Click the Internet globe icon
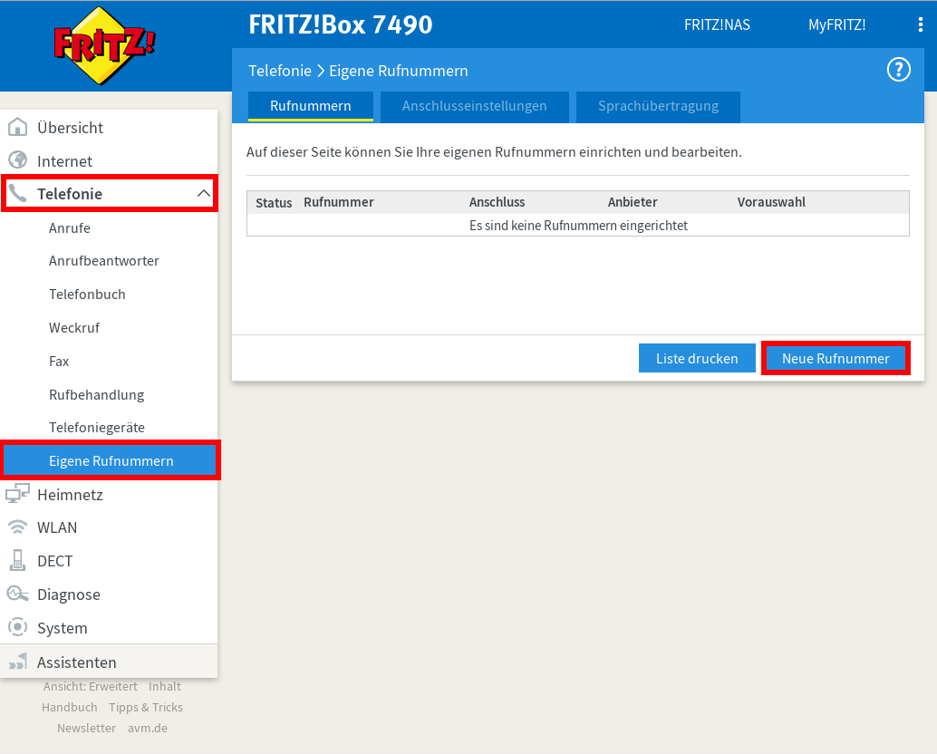Viewport: 937px width, 754px height. tap(17, 160)
